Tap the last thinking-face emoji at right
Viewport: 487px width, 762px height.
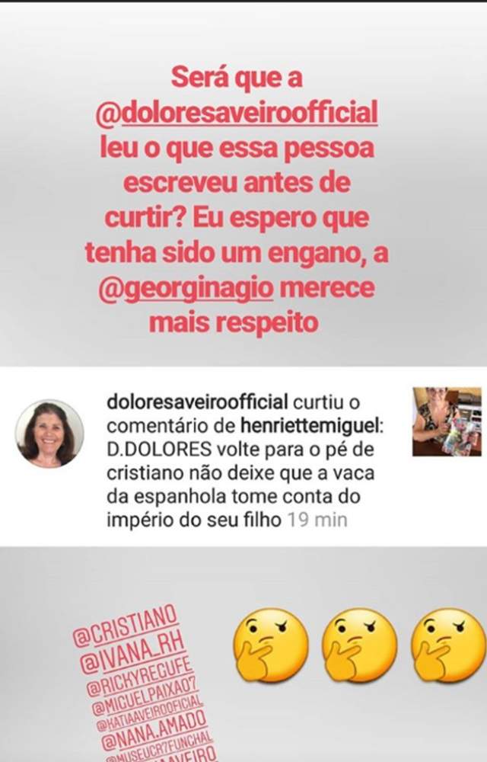click(x=449, y=645)
